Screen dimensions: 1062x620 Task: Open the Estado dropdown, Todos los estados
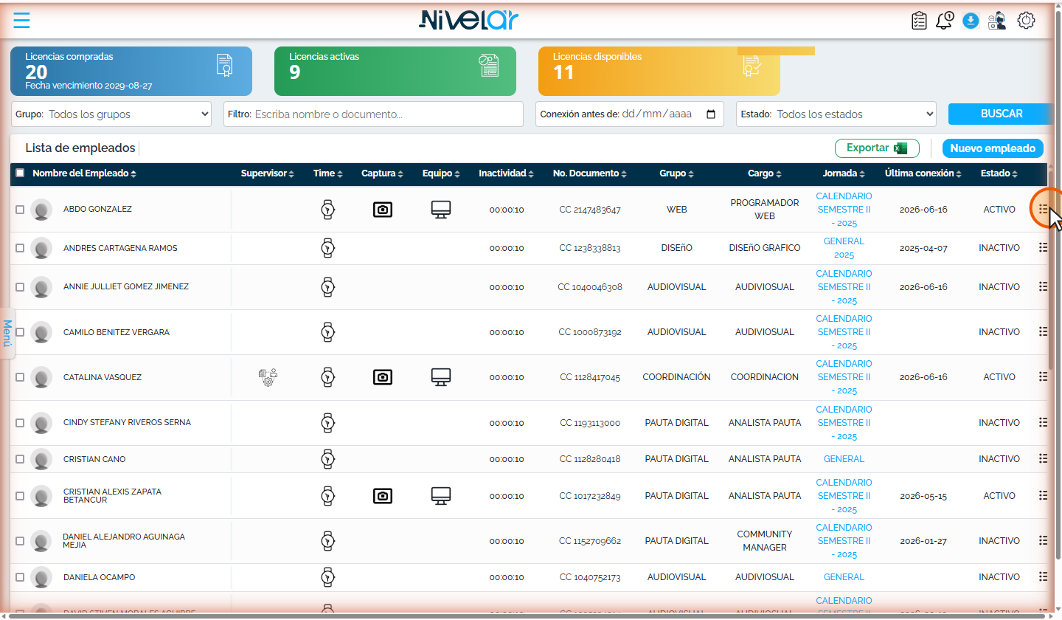click(x=836, y=114)
